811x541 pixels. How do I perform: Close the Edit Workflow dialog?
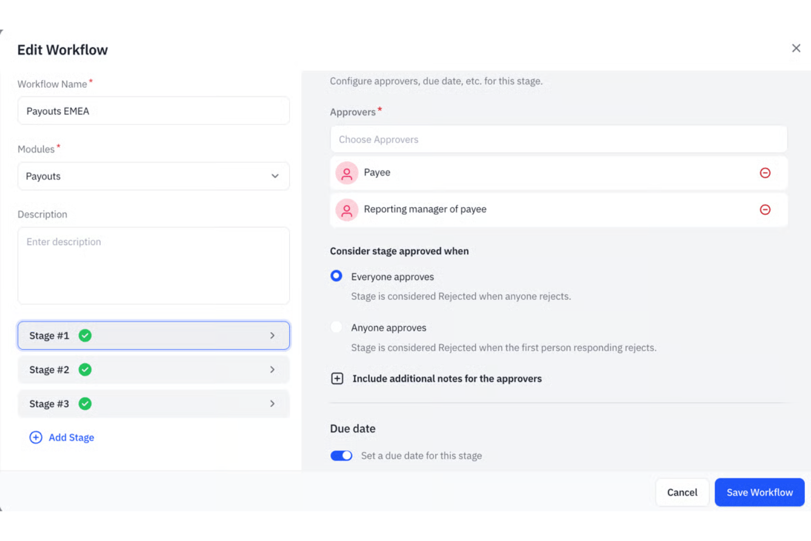pos(796,48)
